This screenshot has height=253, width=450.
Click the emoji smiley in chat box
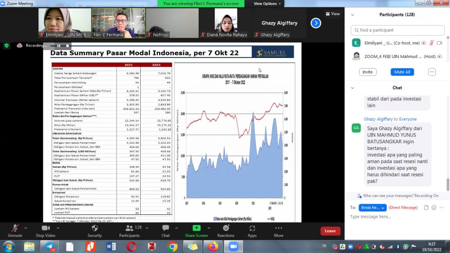(x=434, y=207)
